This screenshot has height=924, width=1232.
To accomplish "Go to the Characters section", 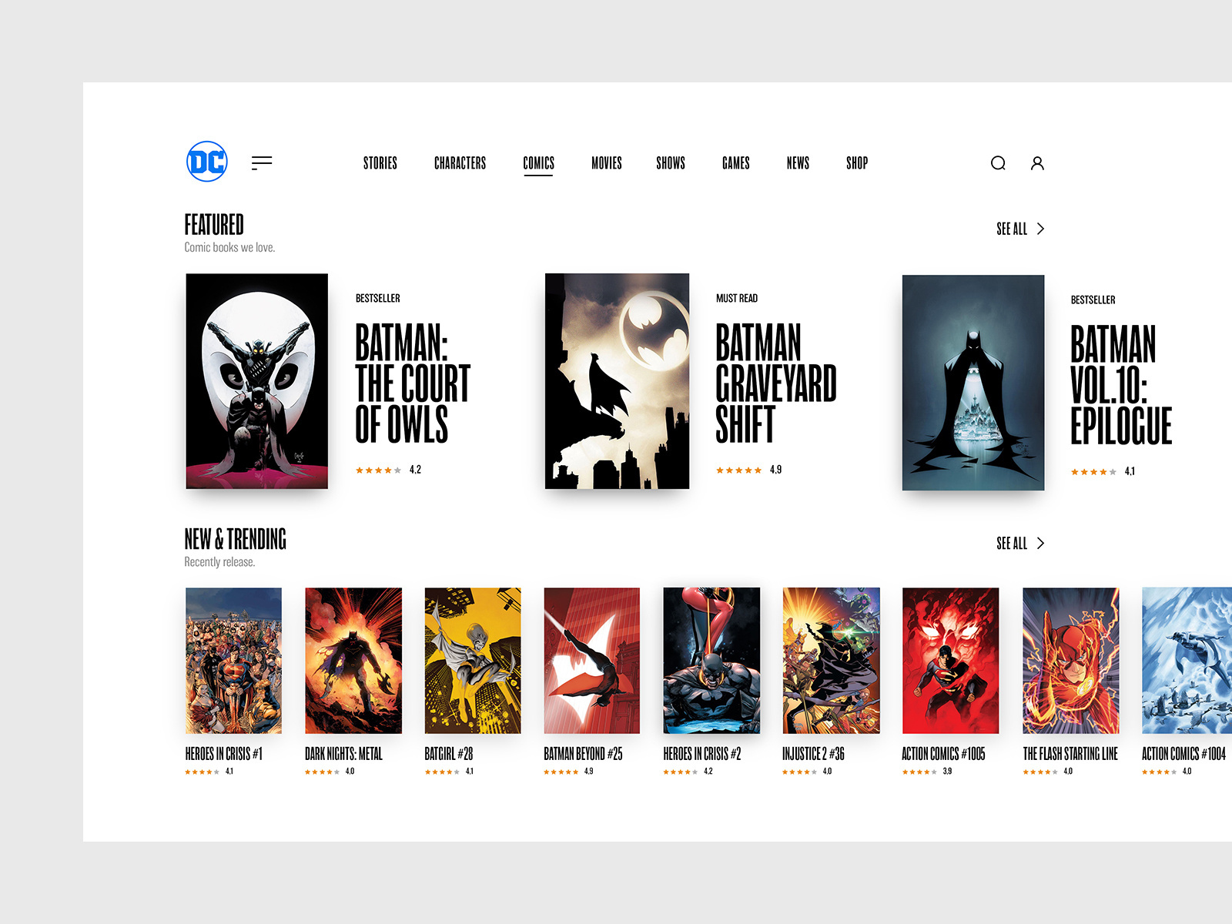I will pos(460,162).
